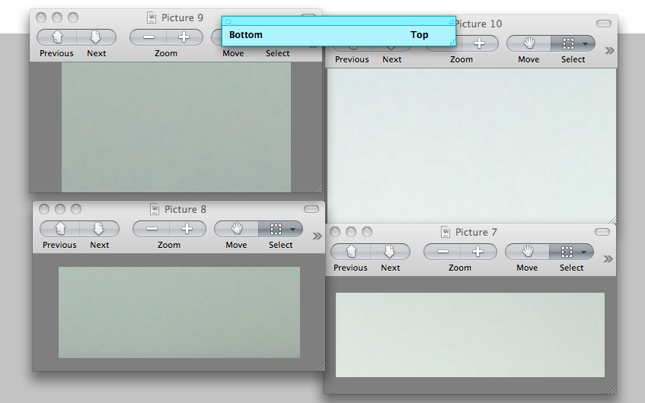
Task: Click Next arrow in Picture 9 window
Action: tap(96, 37)
